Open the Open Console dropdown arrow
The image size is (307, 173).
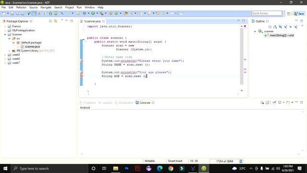tap(292, 102)
